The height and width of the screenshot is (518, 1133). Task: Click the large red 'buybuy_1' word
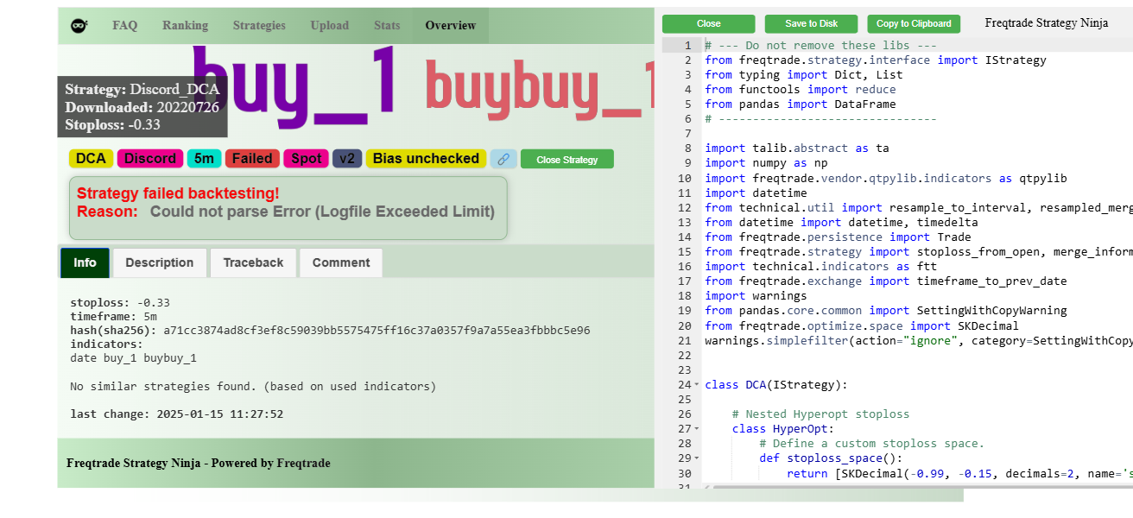point(539,90)
